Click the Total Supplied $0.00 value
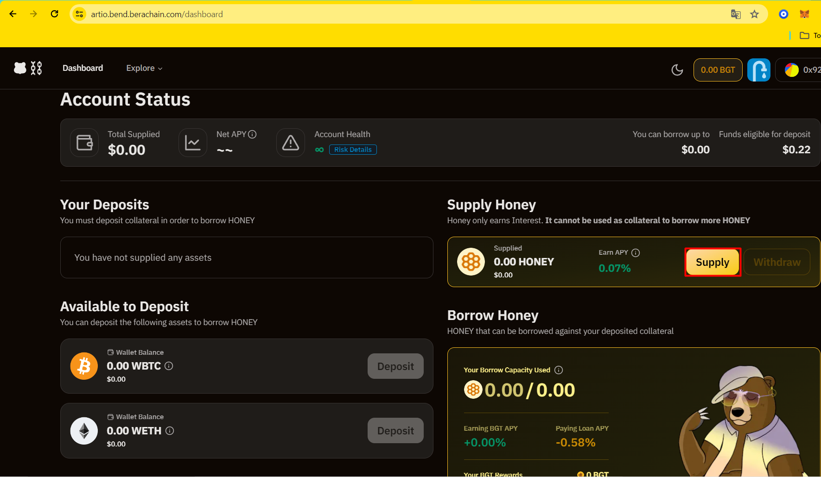The height and width of the screenshot is (477, 821). pos(127,150)
